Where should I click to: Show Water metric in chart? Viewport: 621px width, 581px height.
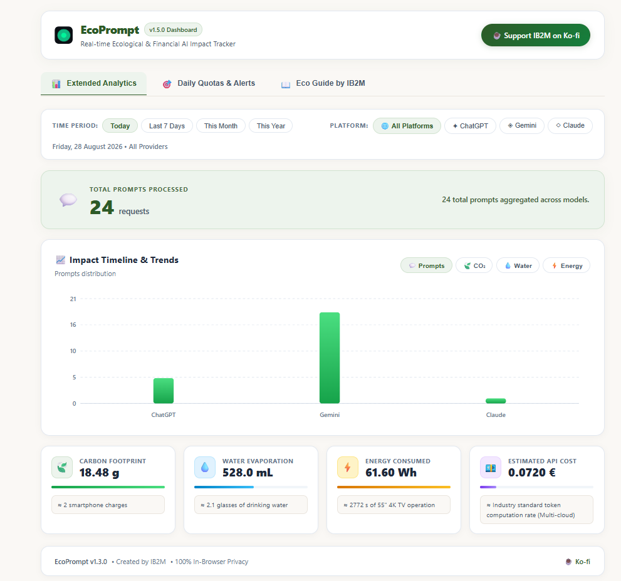coord(518,265)
